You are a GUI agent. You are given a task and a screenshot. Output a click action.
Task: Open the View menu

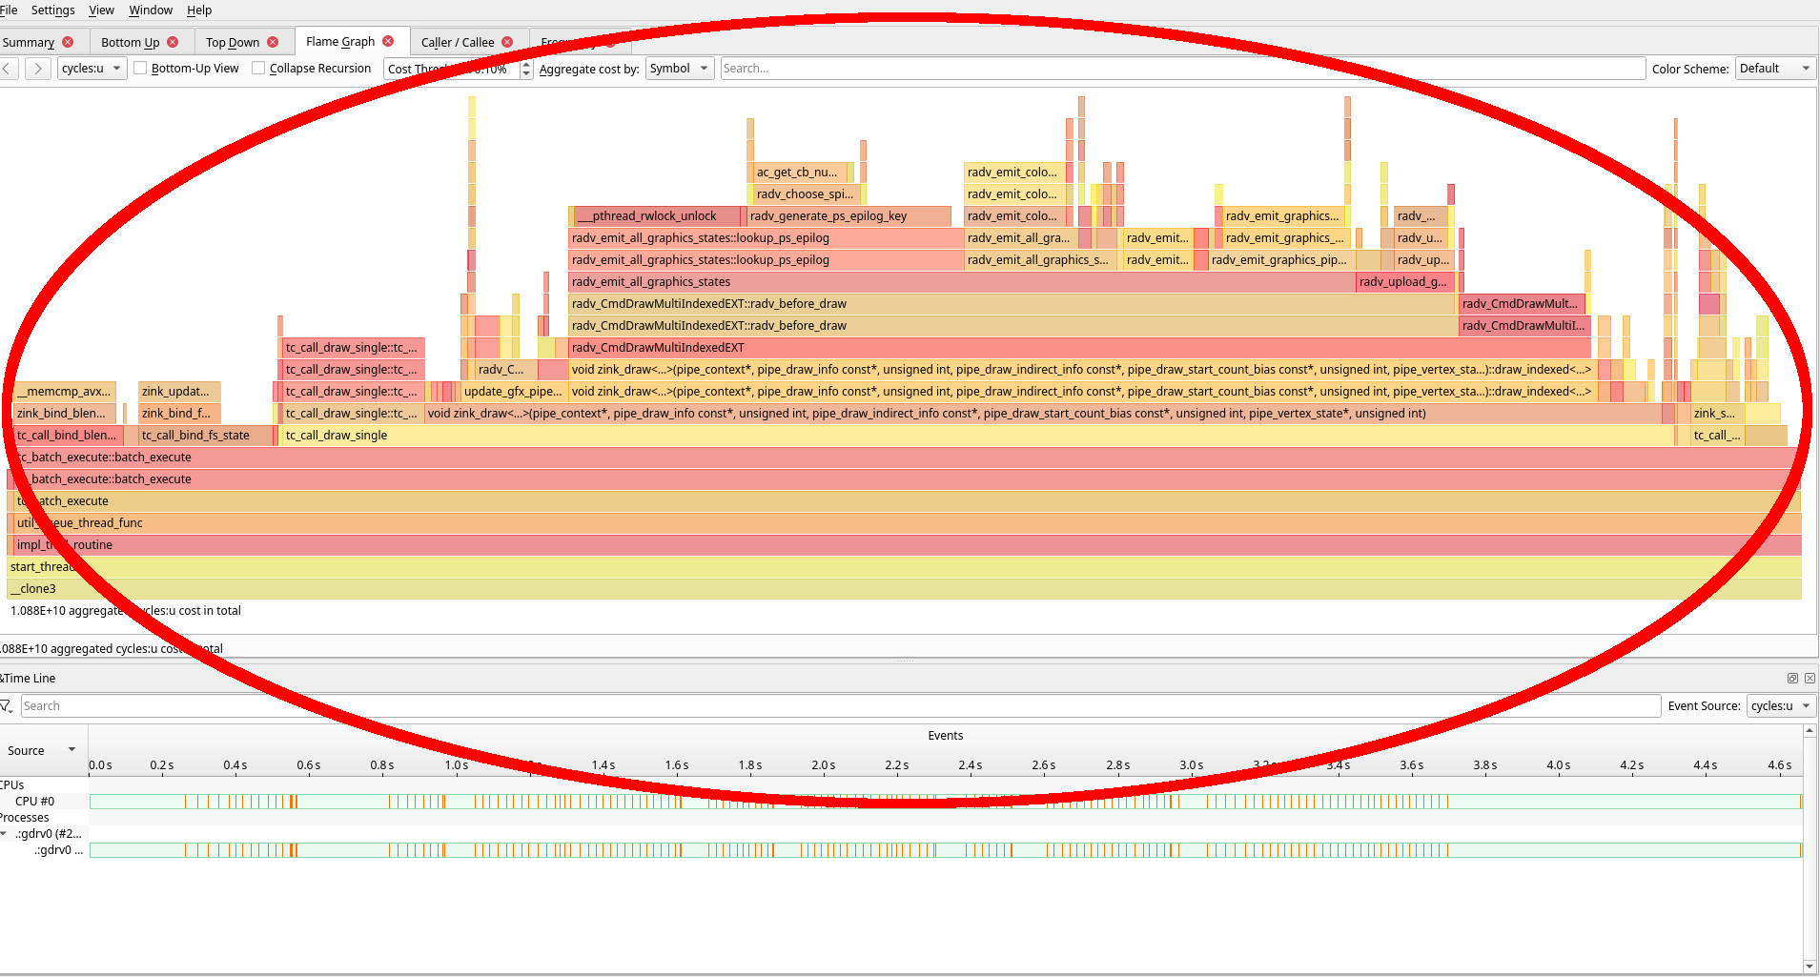[x=101, y=10]
